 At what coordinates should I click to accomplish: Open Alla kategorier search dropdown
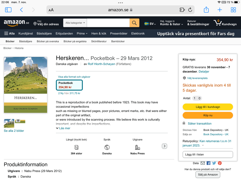(75, 23)
